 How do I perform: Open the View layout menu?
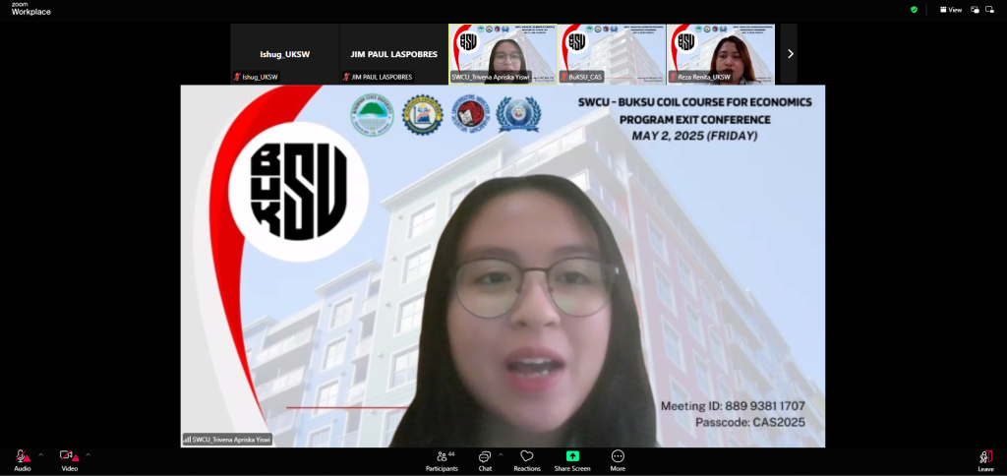[x=950, y=10]
